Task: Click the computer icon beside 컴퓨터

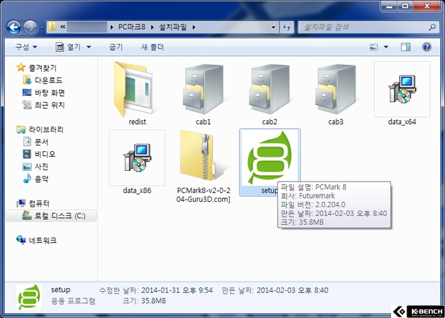Action: pos(21,203)
